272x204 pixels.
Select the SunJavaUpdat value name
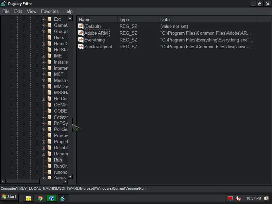tap(100, 47)
